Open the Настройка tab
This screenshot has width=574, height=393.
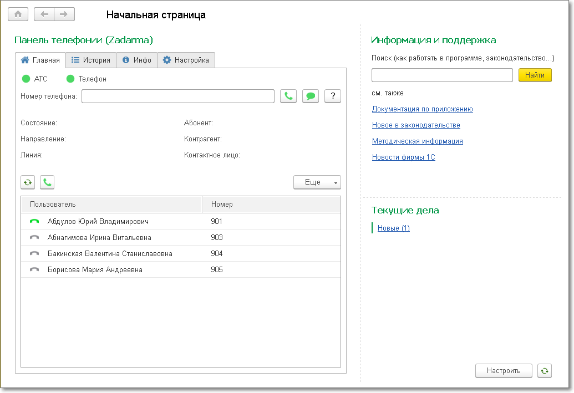186,60
